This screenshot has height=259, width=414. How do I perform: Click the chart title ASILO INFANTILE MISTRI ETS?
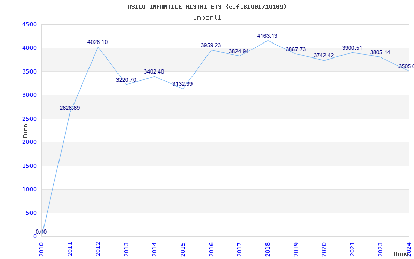pyautogui.click(x=207, y=7)
